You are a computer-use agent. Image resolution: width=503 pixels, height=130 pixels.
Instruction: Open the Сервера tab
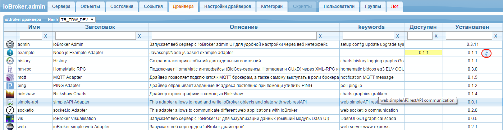[x=61, y=6]
